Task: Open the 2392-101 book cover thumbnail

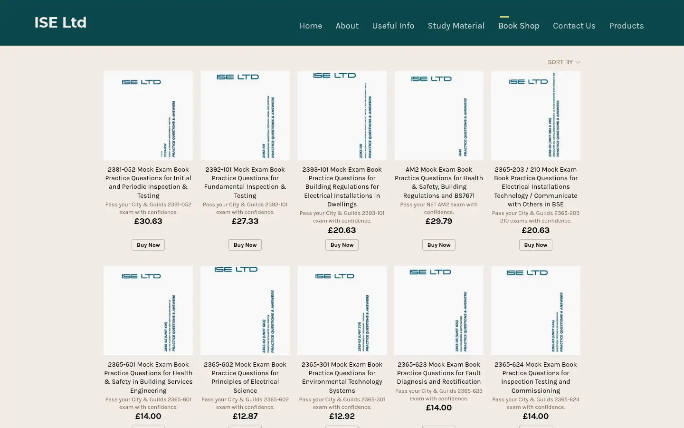Action: tap(245, 116)
